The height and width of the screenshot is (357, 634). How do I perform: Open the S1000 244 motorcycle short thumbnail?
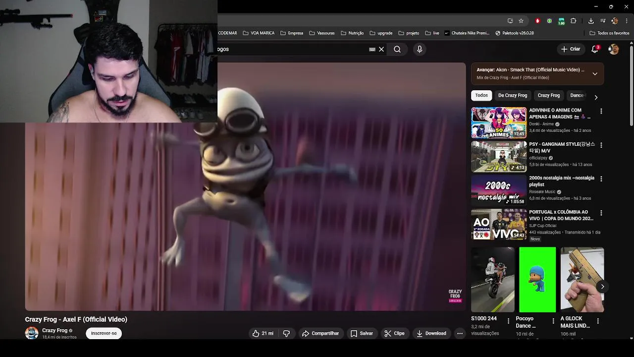493,280
